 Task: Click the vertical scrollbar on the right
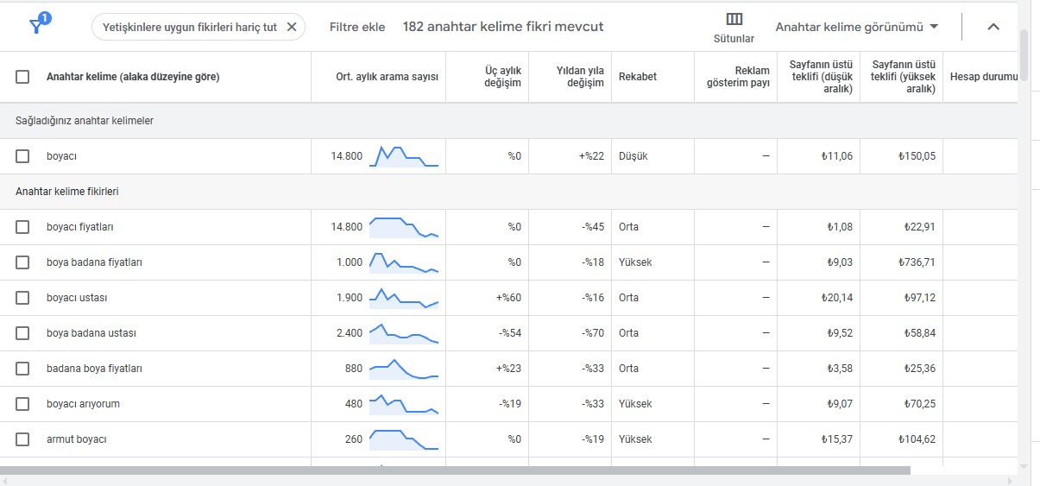point(1024,54)
